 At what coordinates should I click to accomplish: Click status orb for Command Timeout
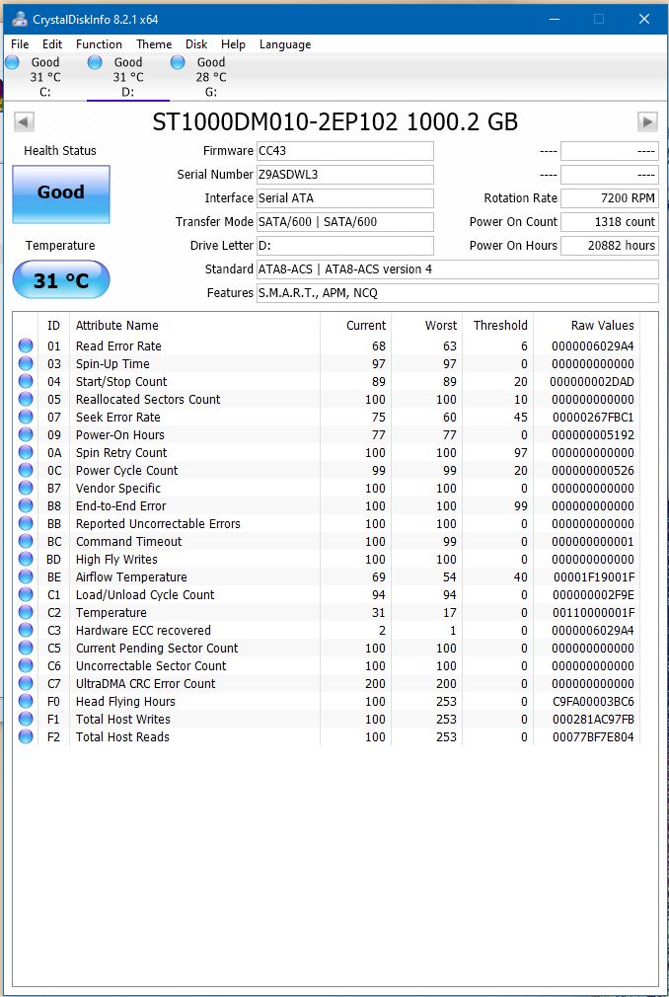pos(26,542)
